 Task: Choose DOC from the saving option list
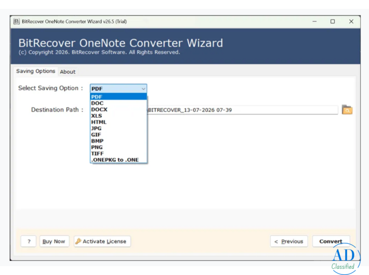click(x=118, y=103)
